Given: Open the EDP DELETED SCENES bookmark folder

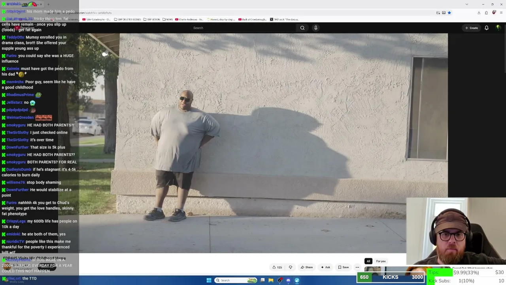Looking at the screenshot, I should tap(127, 19).
